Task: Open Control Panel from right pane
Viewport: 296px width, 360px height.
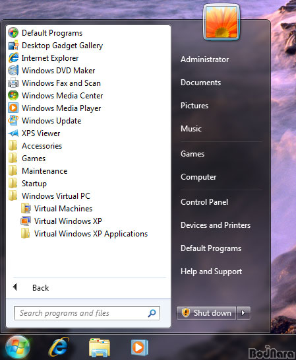Action: [204, 202]
